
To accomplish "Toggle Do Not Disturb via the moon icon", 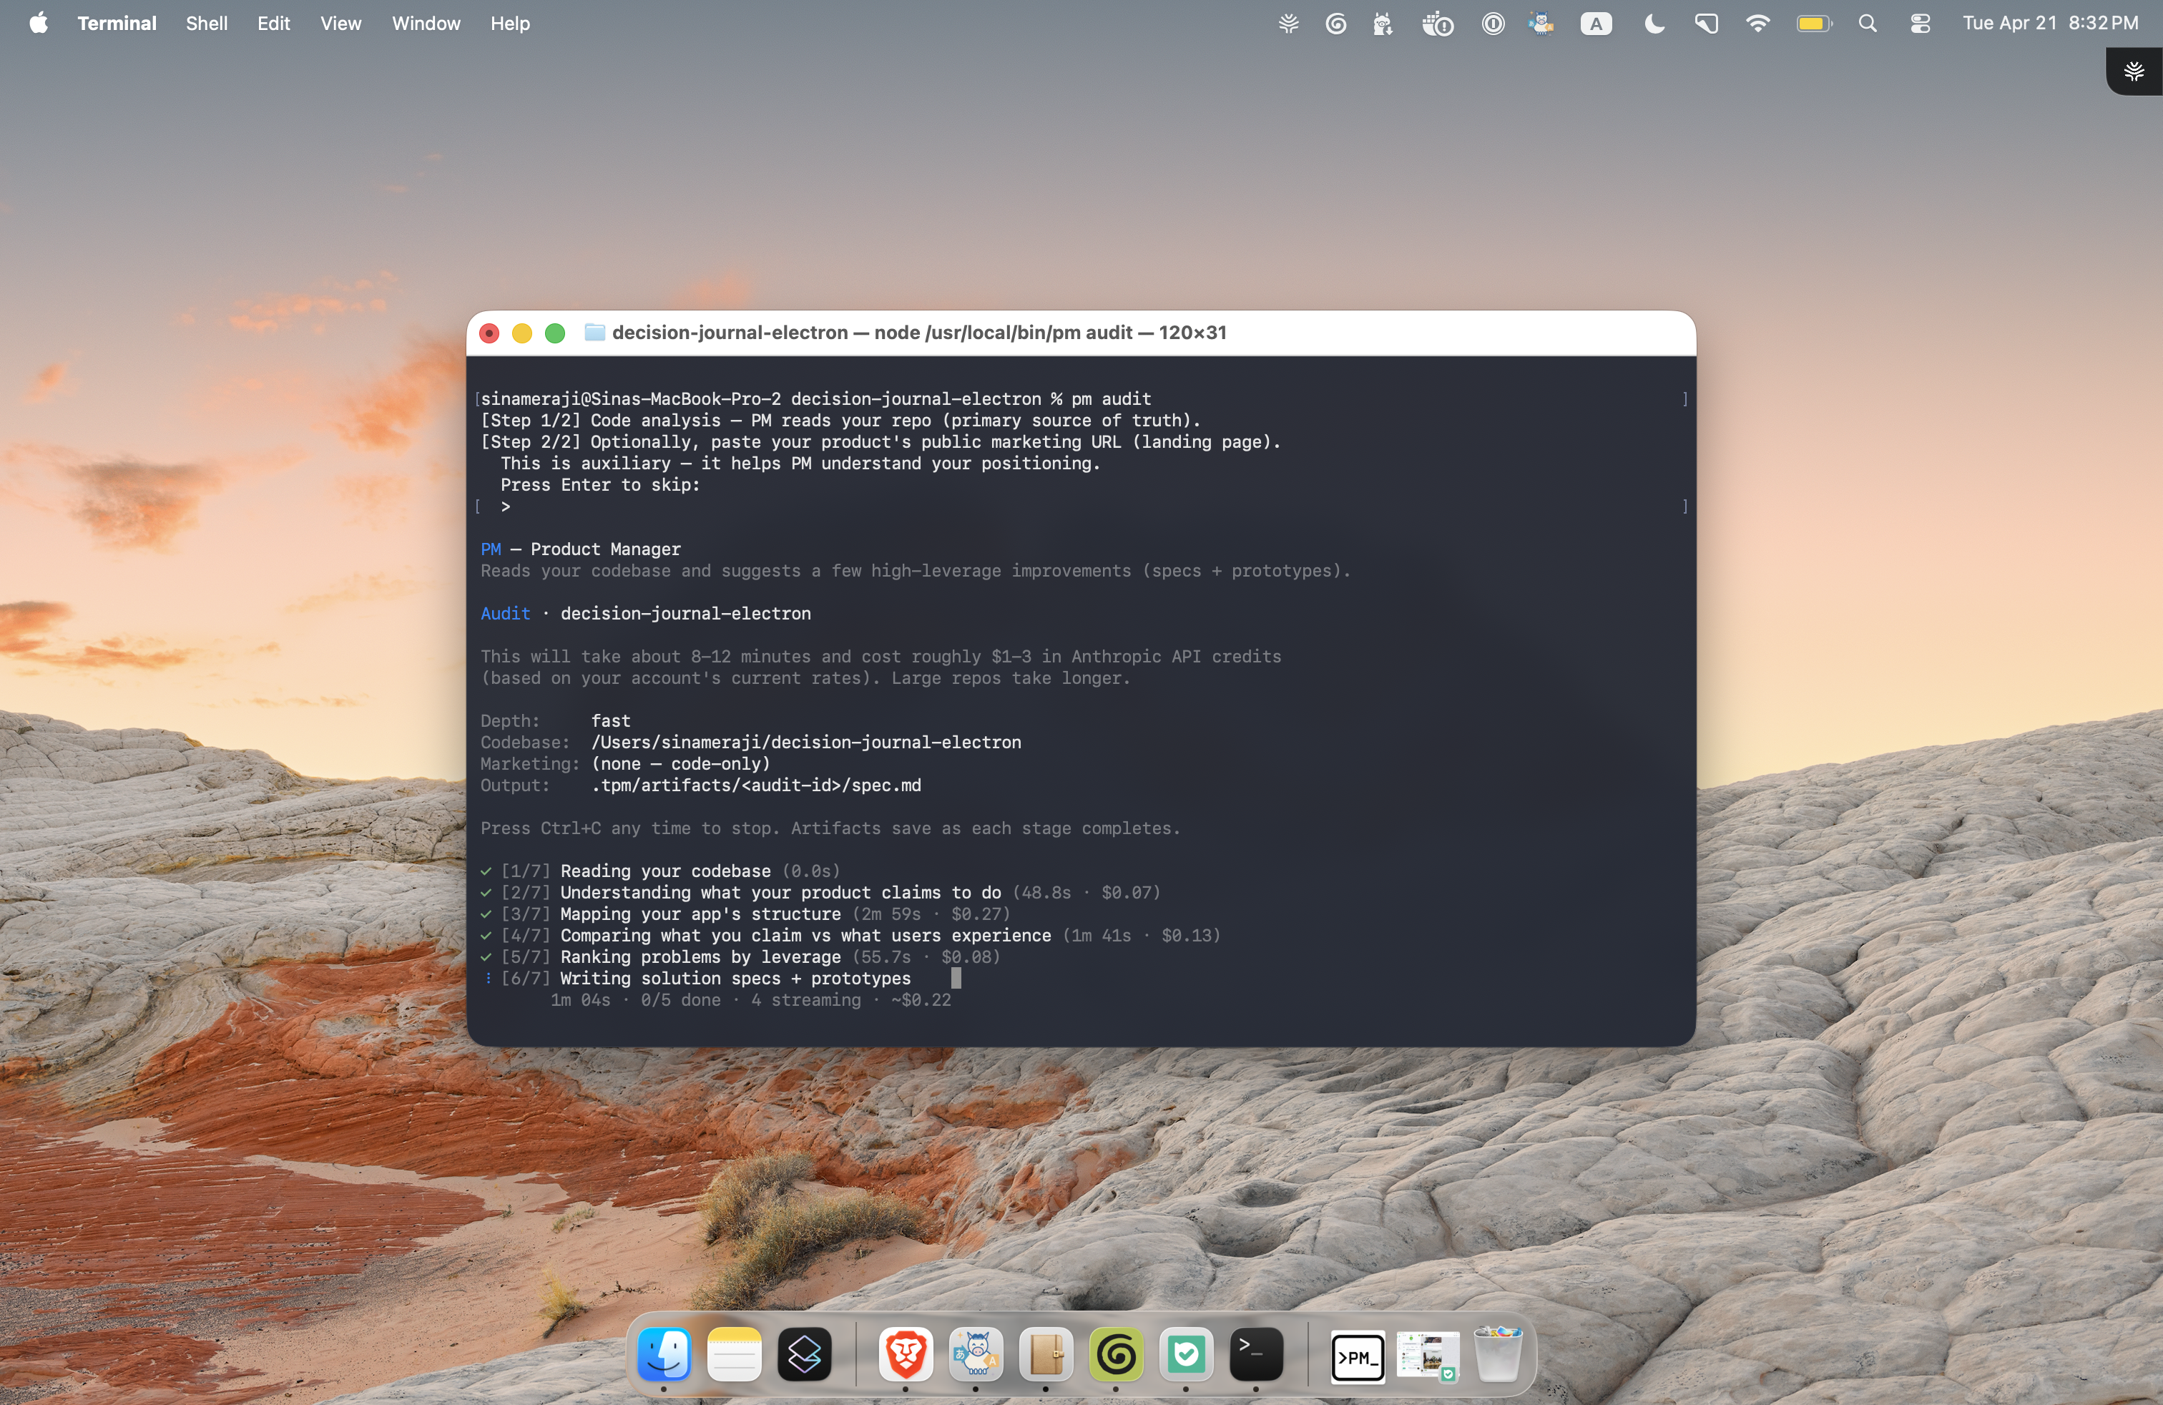I will [x=1653, y=24].
